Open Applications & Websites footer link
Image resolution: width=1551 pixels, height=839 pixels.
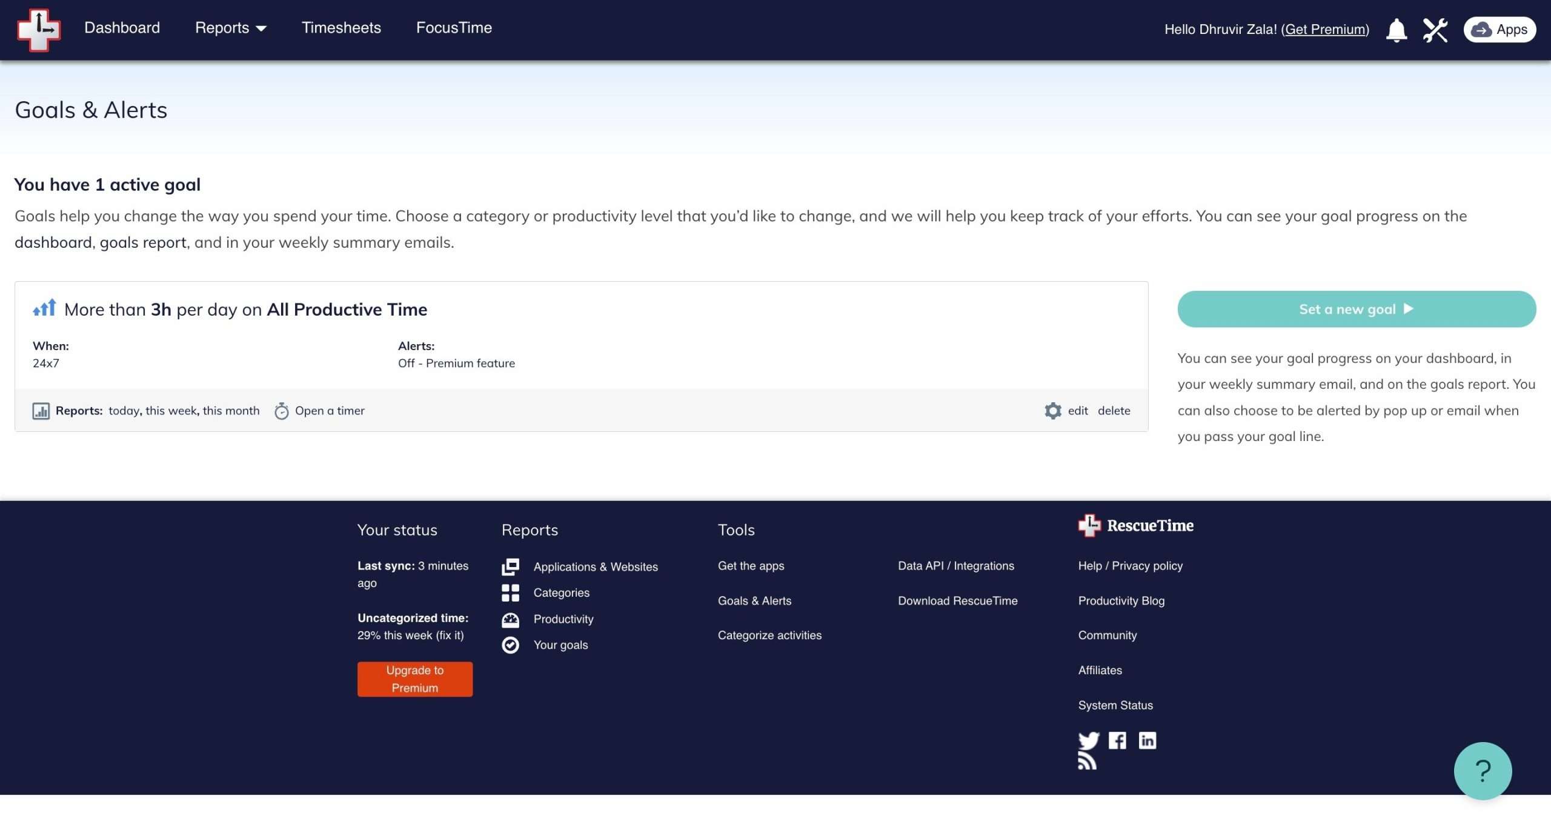tap(595, 566)
